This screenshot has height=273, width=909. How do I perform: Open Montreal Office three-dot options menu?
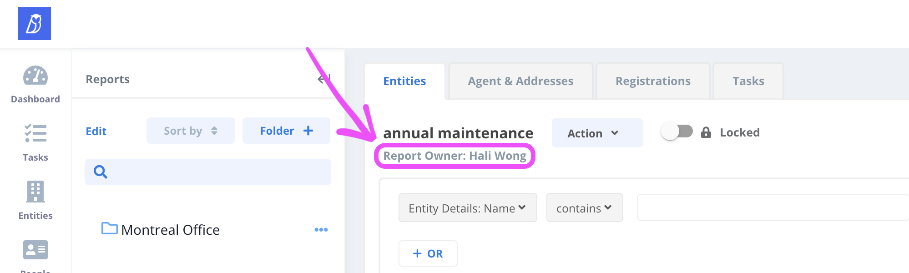coord(321,230)
